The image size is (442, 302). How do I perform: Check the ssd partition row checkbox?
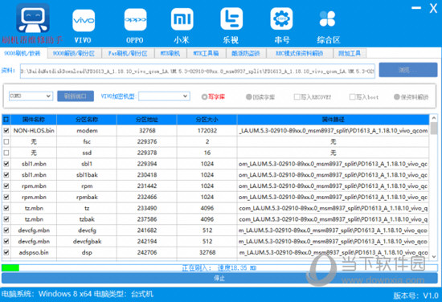click(6, 153)
